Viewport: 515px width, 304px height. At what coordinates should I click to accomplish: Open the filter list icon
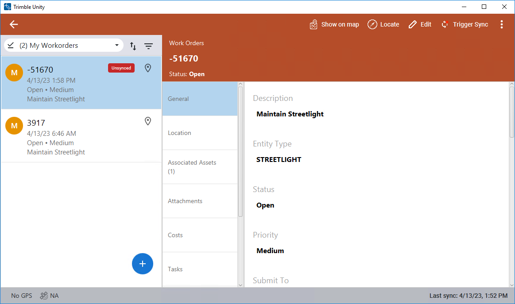coord(149,46)
